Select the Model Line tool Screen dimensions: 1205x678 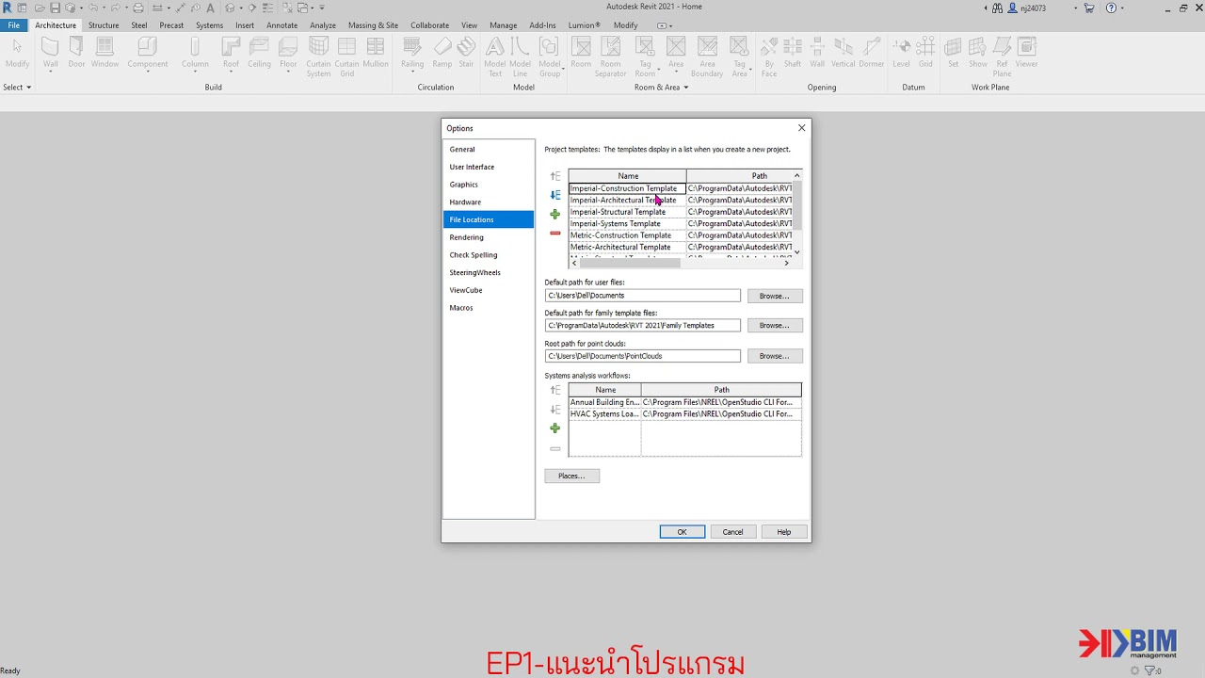click(x=520, y=56)
